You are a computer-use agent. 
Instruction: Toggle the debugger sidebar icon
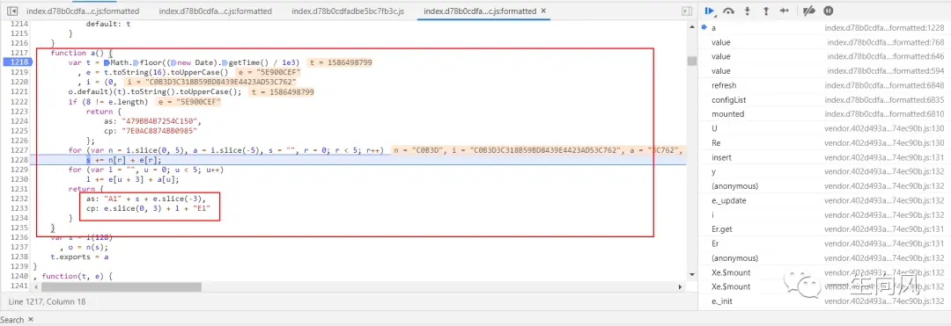[687, 11]
